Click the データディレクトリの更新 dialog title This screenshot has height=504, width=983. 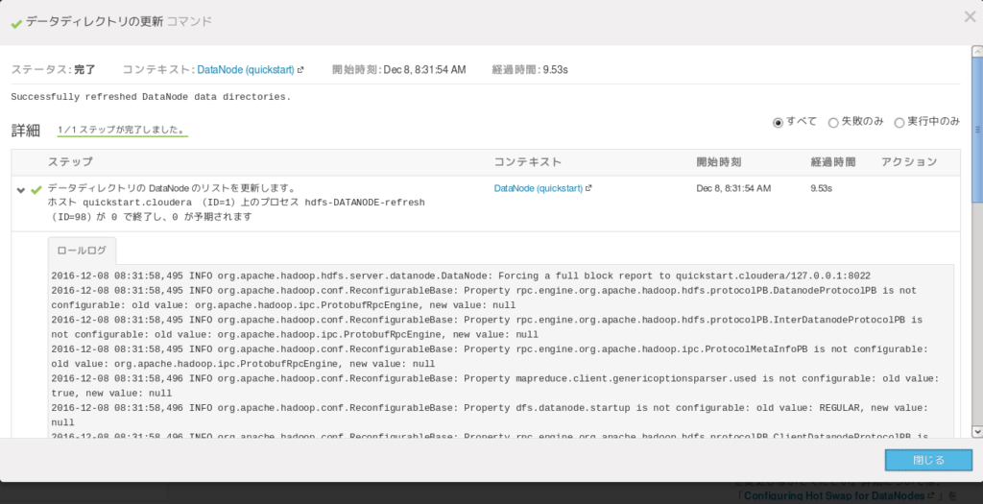pyautogui.click(x=95, y=21)
